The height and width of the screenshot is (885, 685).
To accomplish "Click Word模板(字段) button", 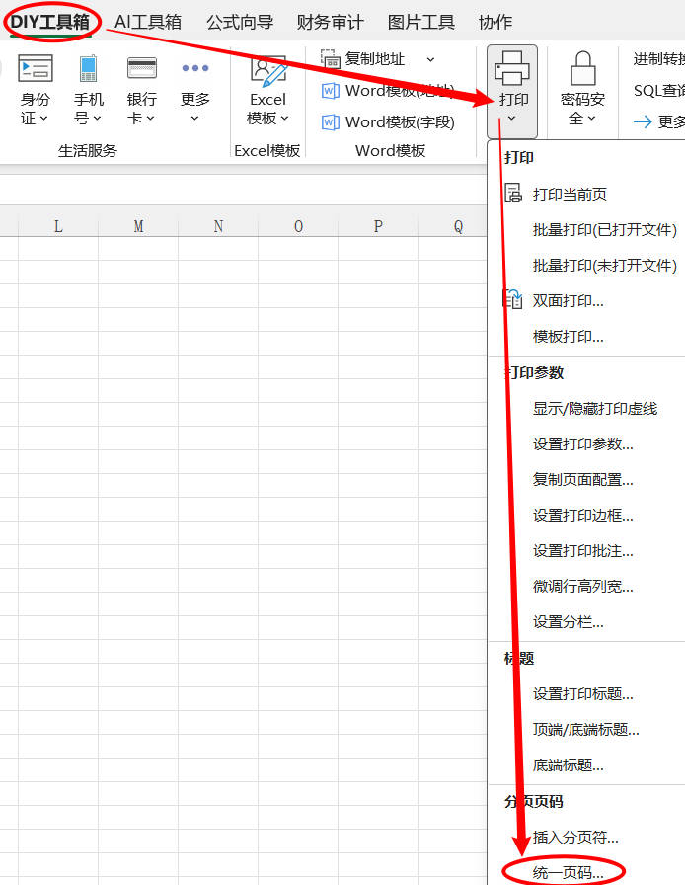I will click(389, 122).
